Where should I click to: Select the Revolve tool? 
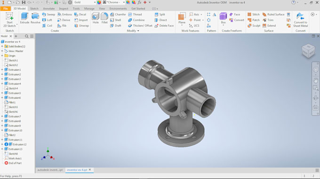pyautogui.click(x=35, y=18)
